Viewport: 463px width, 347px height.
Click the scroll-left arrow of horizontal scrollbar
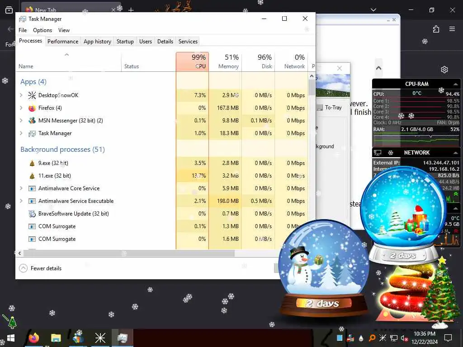point(19,253)
